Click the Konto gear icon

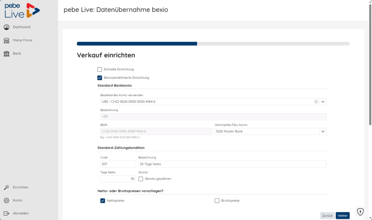pyautogui.click(x=7, y=200)
